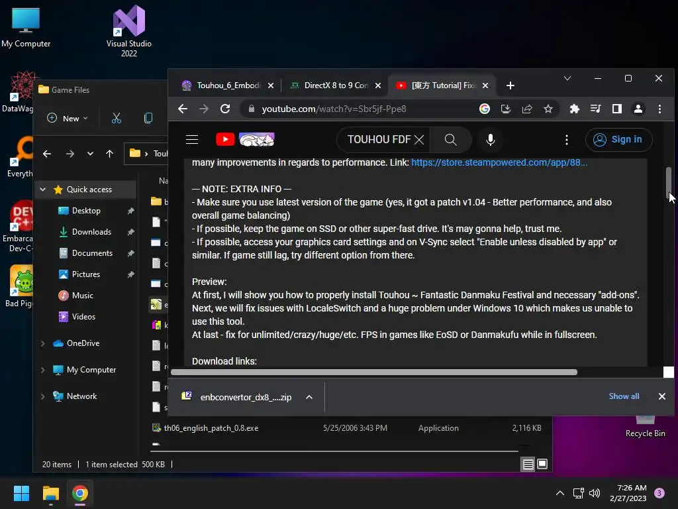This screenshot has height=509, width=678.
Task: Open YouTube hamburger guide menu
Action: coord(192,139)
